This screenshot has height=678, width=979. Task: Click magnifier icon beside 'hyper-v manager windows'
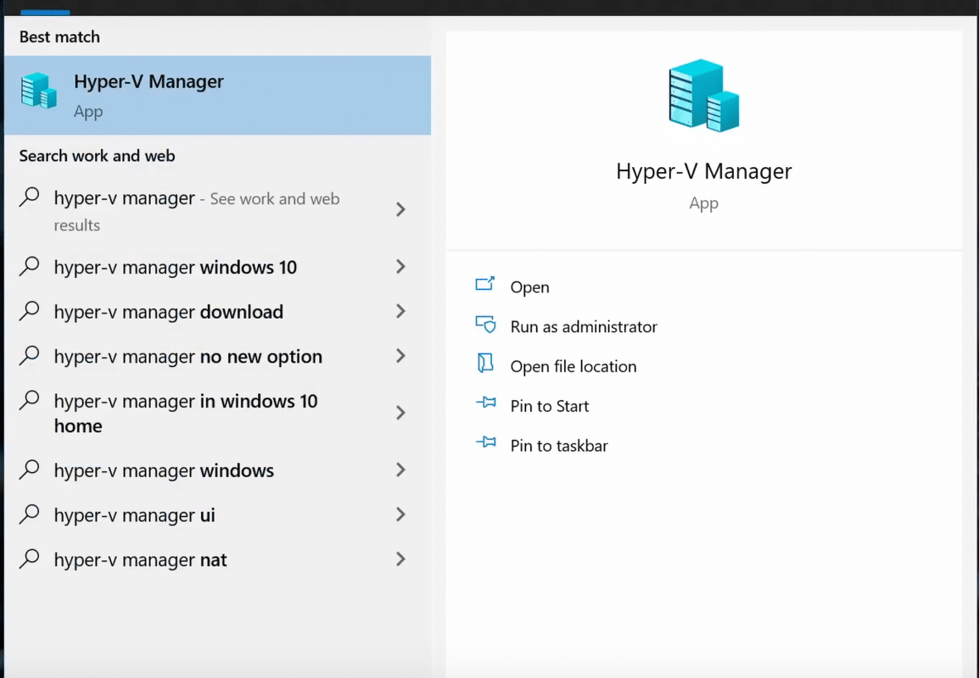click(x=30, y=469)
